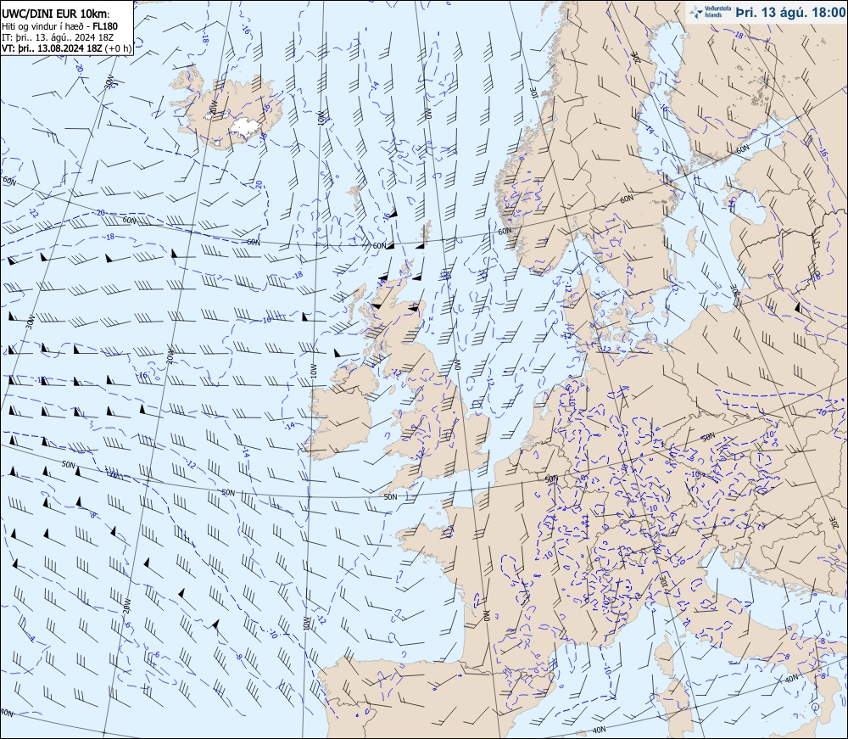
Task: Click the 'VT: þri.. 13.08.2024 18Z (+0 h)' line
Action: point(66,48)
